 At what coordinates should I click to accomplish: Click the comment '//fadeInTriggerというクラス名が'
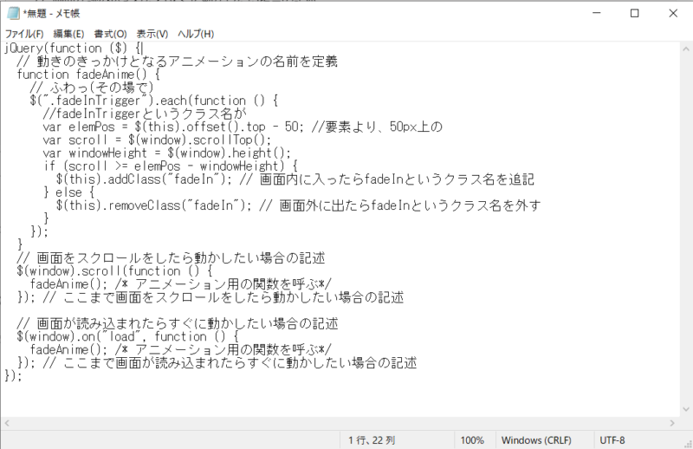click(145, 114)
